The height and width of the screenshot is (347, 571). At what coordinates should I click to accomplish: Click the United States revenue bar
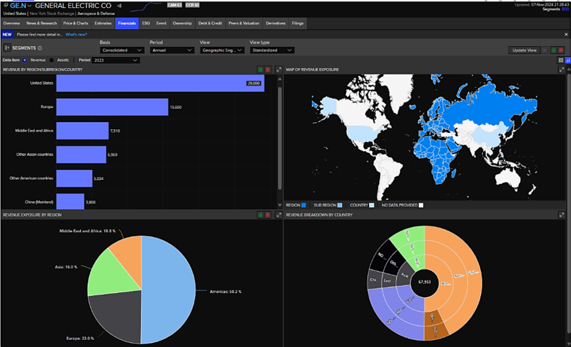(x=160, y=83)
